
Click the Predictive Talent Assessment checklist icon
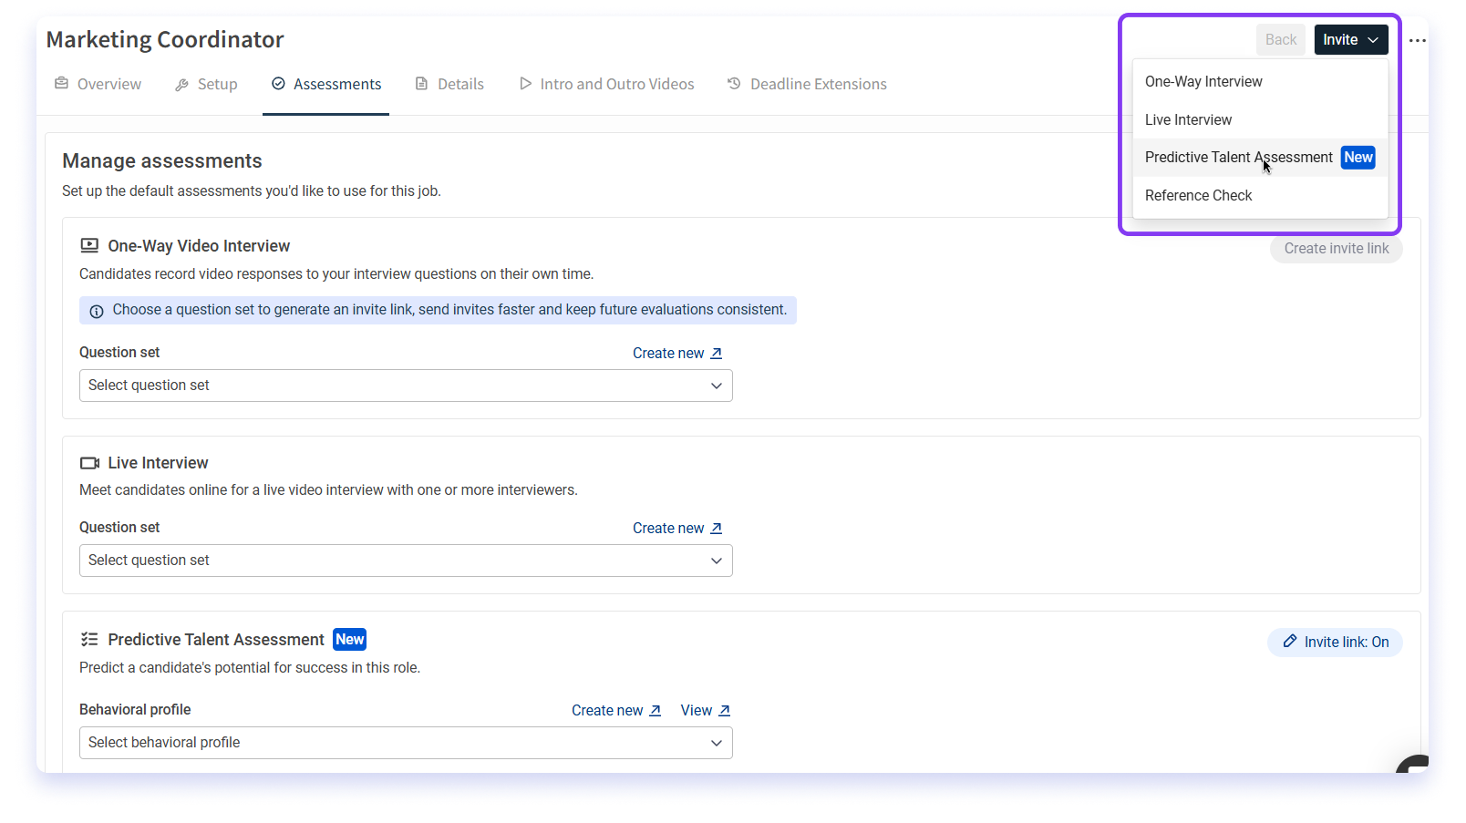89,640
